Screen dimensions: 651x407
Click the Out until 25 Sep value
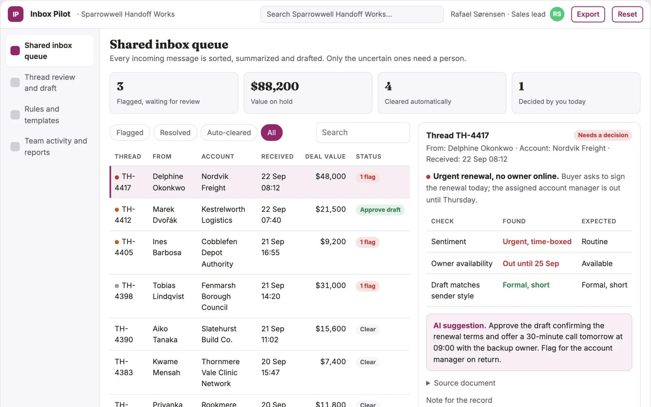[531, 264]
